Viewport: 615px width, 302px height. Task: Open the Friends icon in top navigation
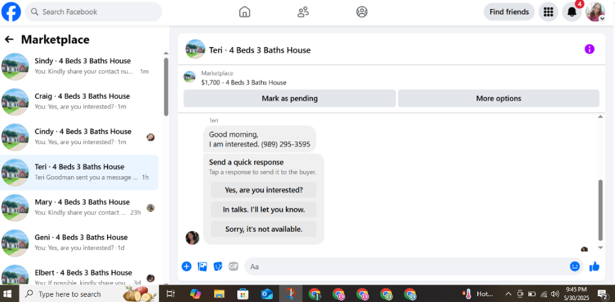[303, 12]
